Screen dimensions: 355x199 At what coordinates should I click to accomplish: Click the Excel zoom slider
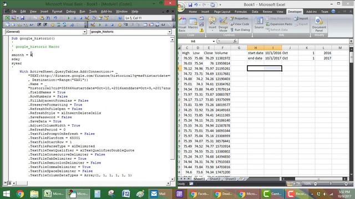coord(331,184)
